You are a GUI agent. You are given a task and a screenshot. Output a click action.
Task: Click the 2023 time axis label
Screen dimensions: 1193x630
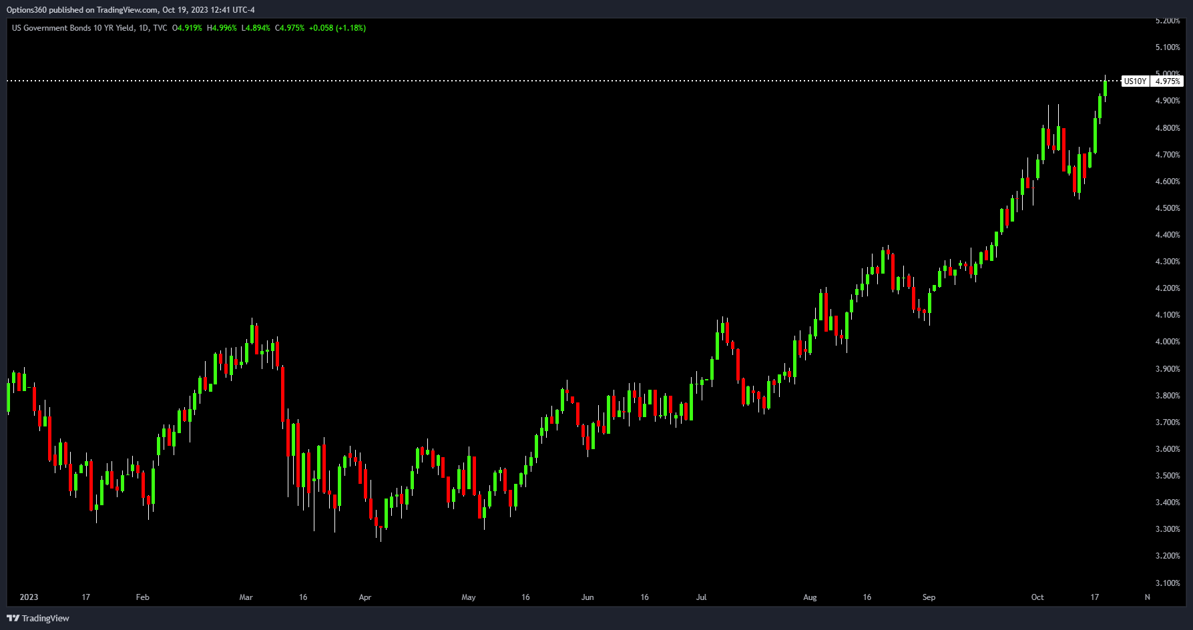(29, 597)
